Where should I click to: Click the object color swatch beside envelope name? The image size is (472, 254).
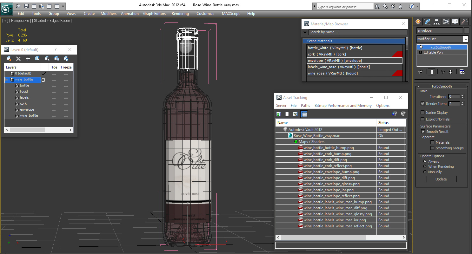click(467, 30)
